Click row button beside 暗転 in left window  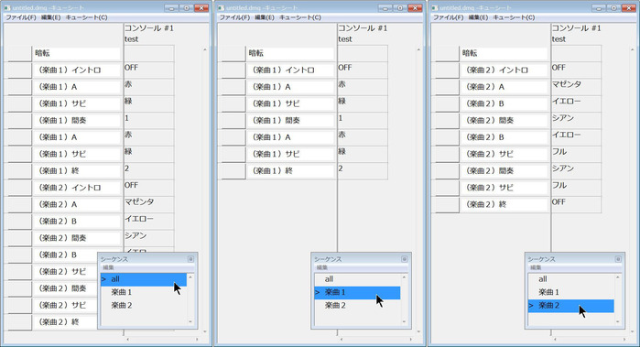[x=19, y=53]
